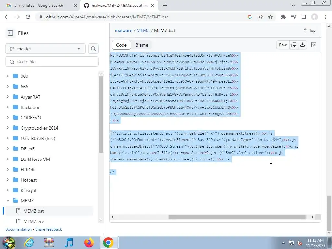The width and height of the screenshot is (332, 249).
Task: Switch to the Blame view tab
Action: [x=142, y=45]
